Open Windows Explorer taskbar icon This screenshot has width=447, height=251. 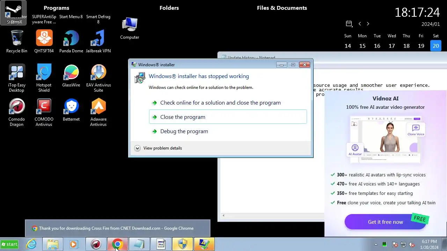pyautogui.click(x=53, y=244)
